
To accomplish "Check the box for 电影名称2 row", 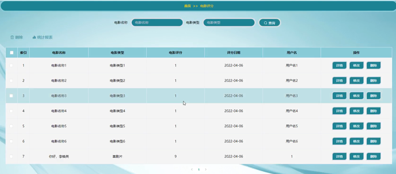I will tap(11, 80).
